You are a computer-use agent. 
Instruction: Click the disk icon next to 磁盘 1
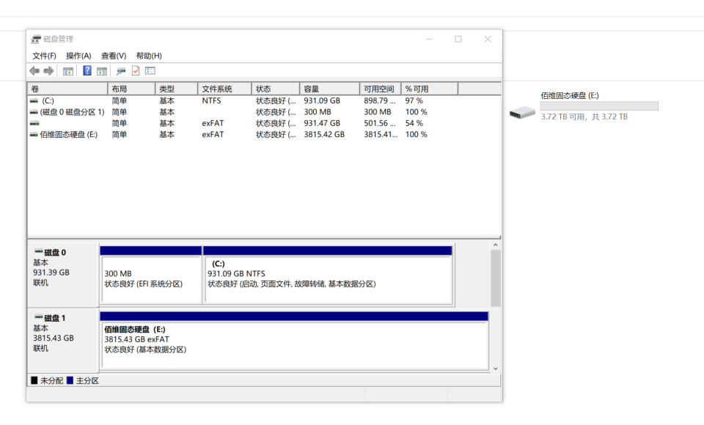(x=39, y=317)
